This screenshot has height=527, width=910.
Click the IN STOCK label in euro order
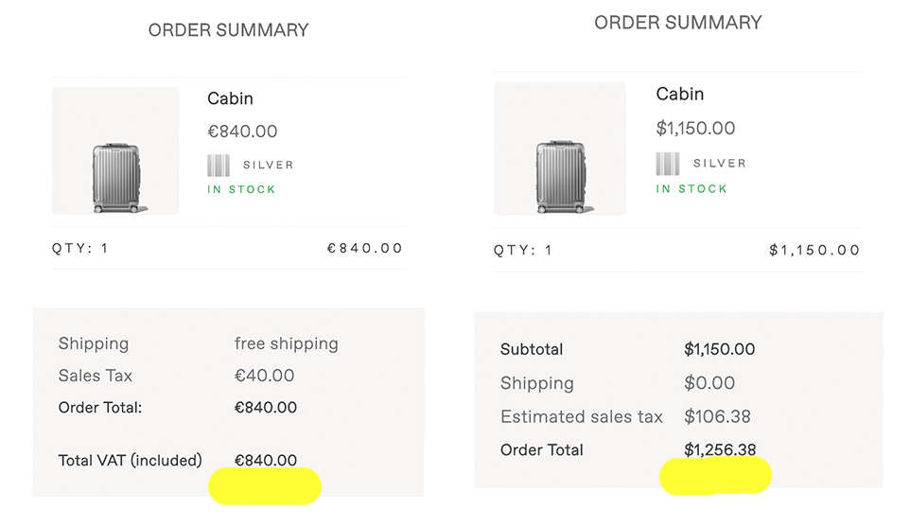coord(241,189)
